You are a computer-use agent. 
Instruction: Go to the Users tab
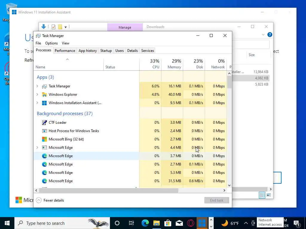(x=120, y=50)
